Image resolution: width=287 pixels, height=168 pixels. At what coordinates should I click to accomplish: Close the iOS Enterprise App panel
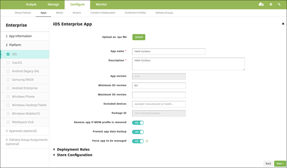point(283,24)
